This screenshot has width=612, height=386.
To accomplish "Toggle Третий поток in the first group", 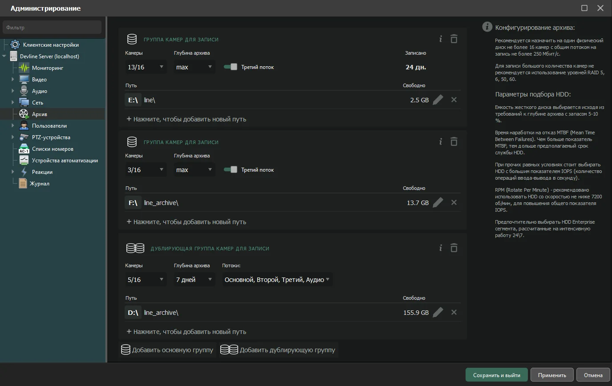I will click(231, 67).
